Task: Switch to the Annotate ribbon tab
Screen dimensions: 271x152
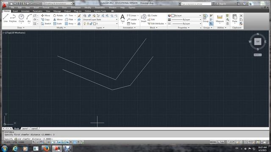Action: pyautogui.click(x=25, y=11)
